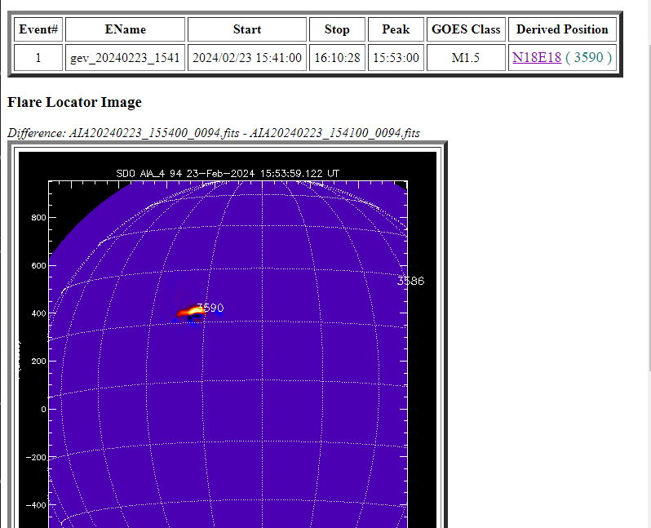This screenshot has height=528, width=651.
Task: Select the M1.5 GOES class cell
Action: pyautogui.click(x=466, y=57)
